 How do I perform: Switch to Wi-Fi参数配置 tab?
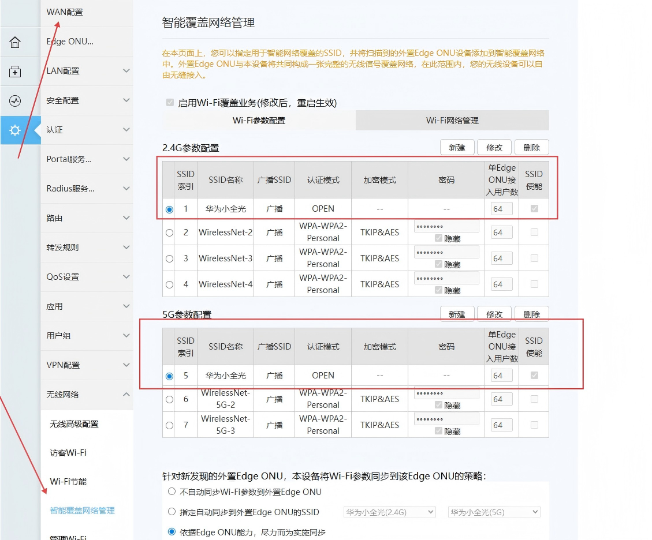(x=259, y=121)
